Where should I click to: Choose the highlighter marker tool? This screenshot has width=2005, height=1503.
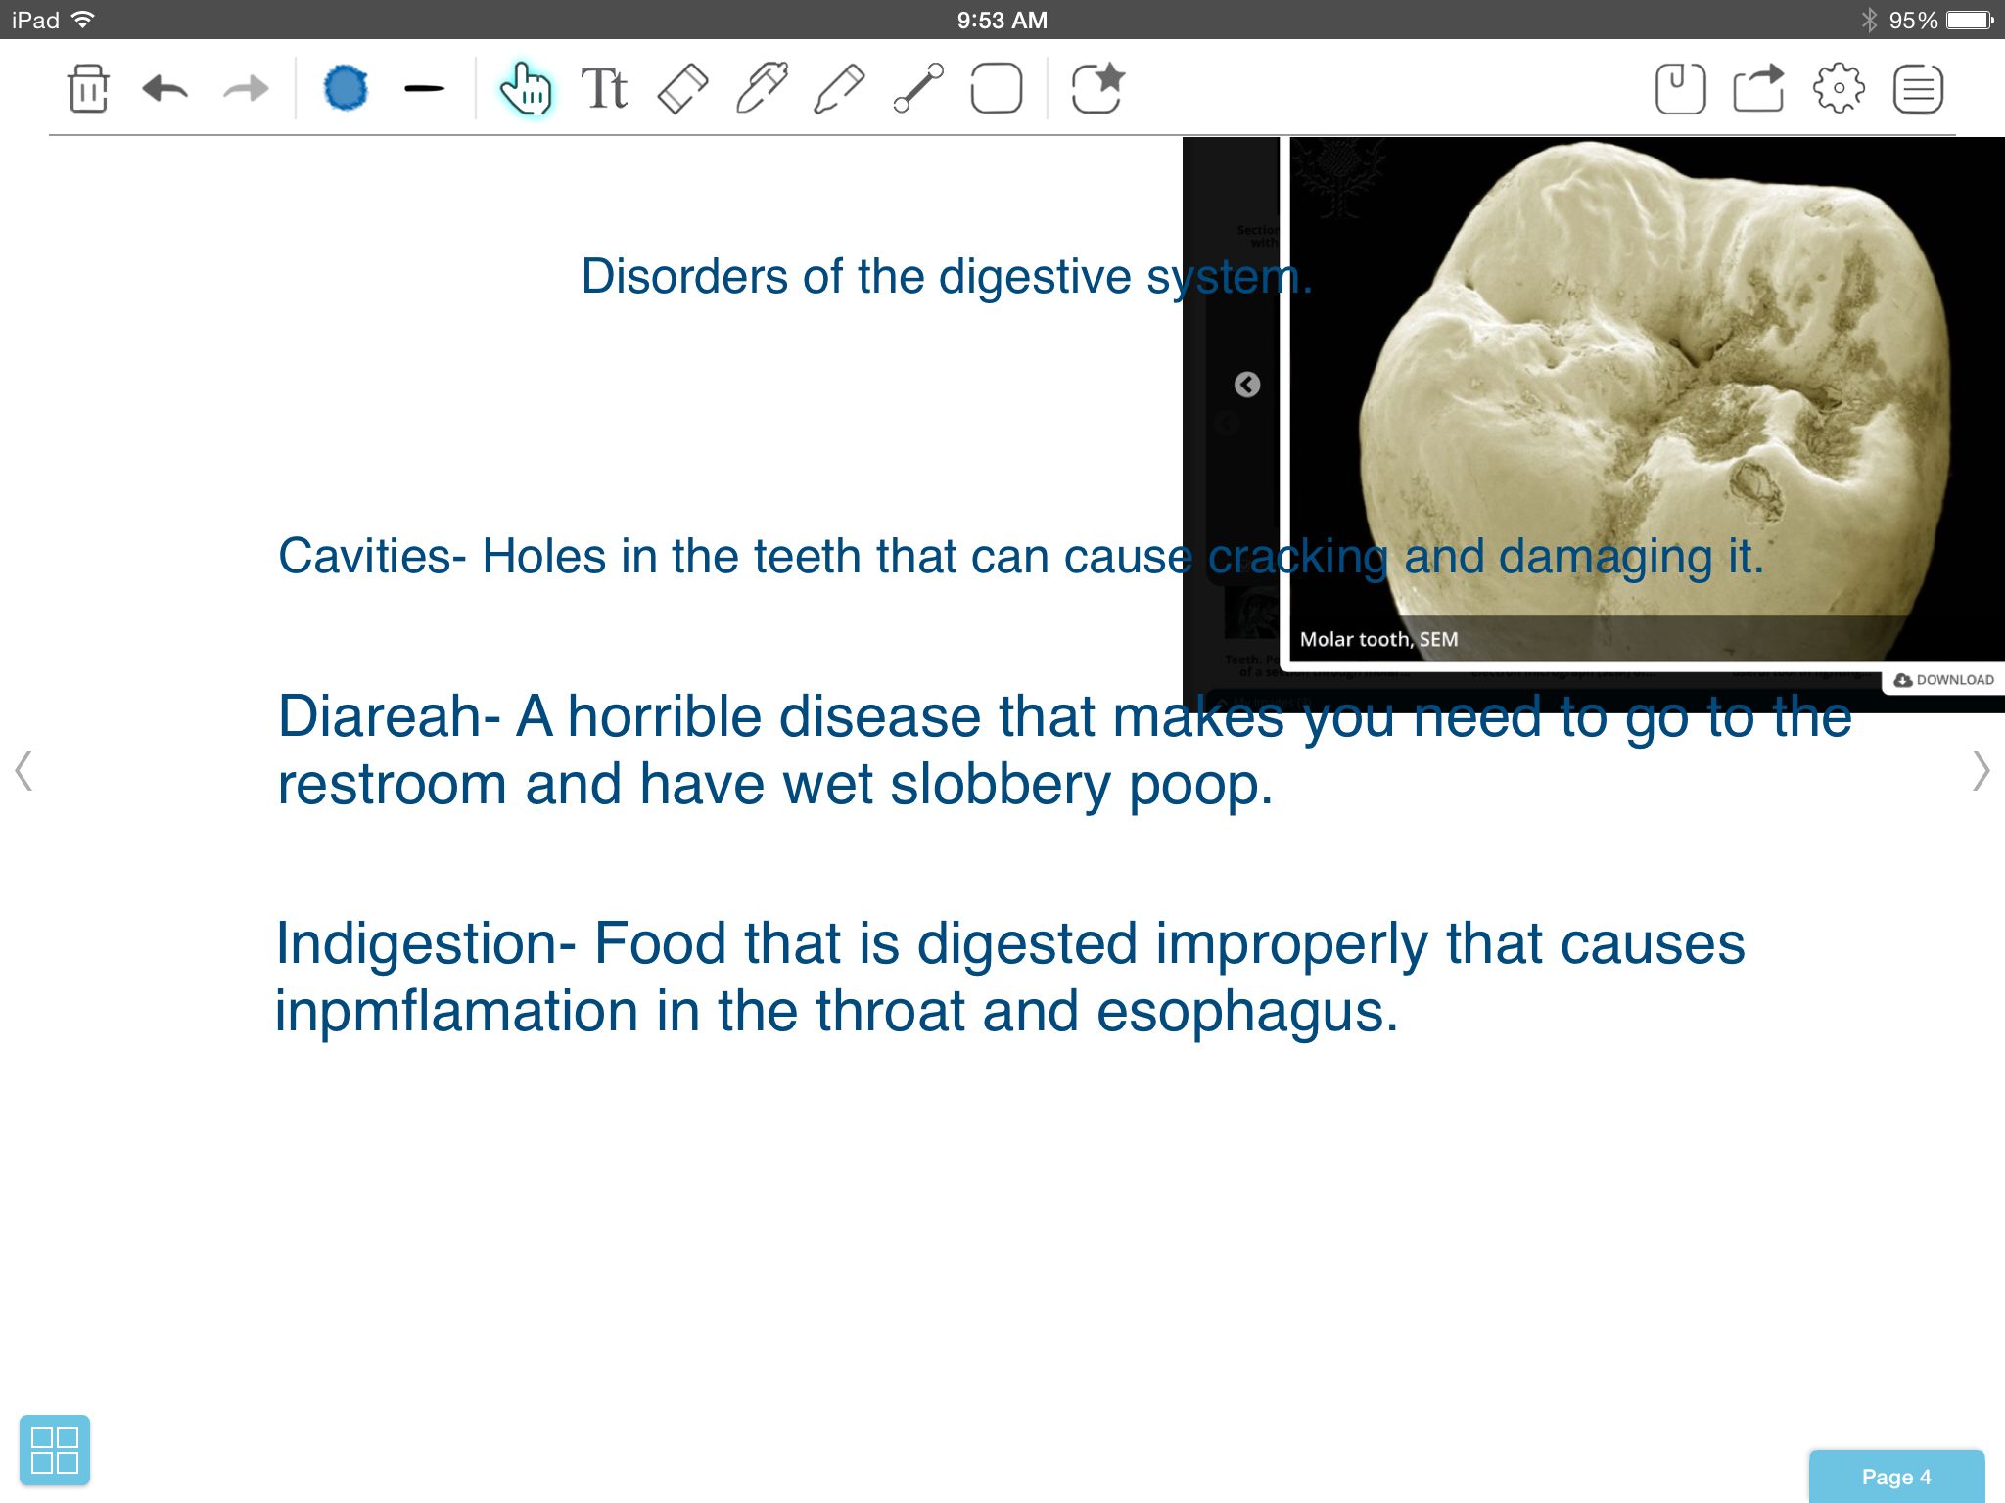[762, 89]
